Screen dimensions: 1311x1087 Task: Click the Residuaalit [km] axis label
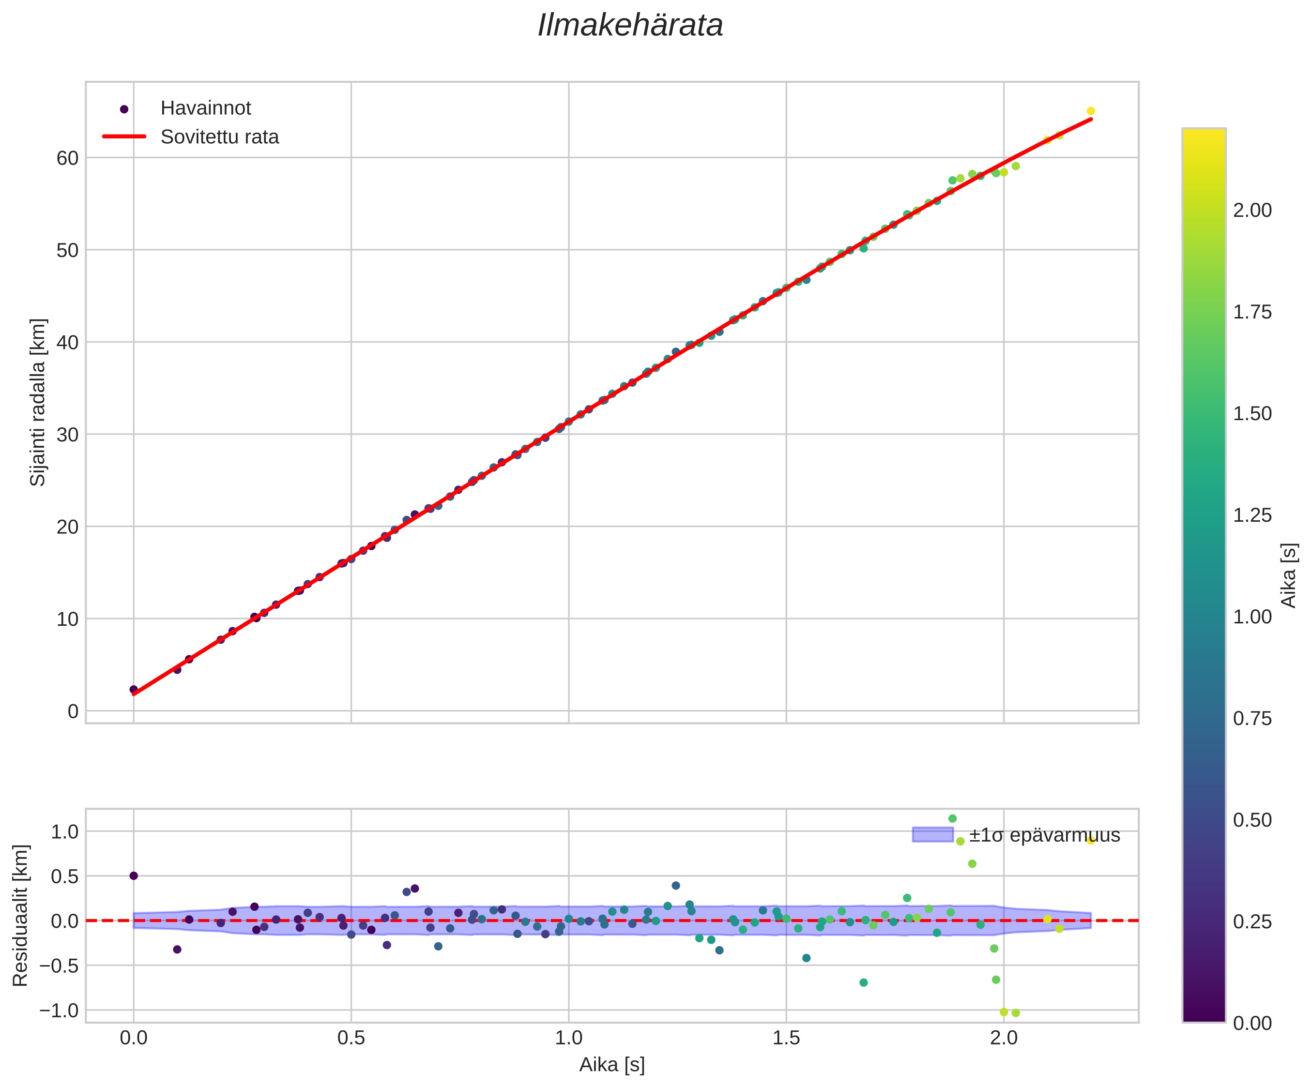tap(21, 915)
